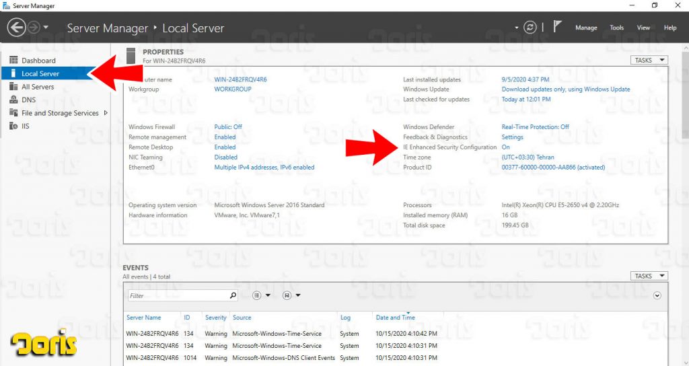
Task: Change the time zone (UTC+03:30) Tehran link
Action: click(x=528, y=157)
